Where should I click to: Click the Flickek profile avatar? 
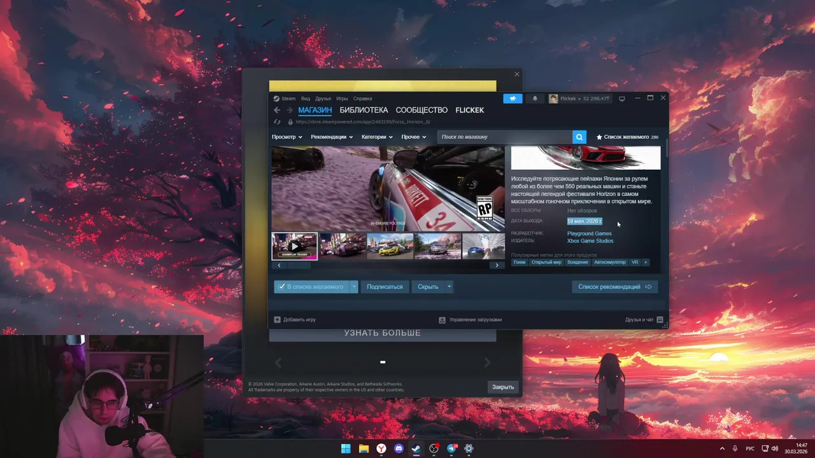click(x=553, y=99)
